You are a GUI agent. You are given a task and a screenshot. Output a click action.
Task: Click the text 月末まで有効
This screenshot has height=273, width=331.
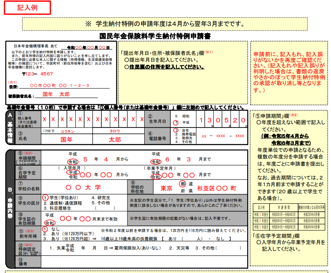[105, 219]
